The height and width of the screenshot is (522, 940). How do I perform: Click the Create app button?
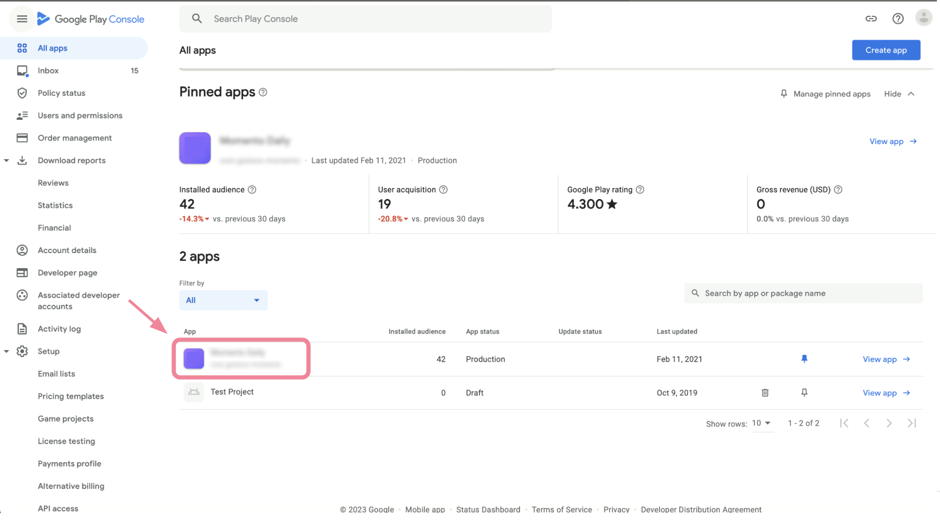pos(886,50)
